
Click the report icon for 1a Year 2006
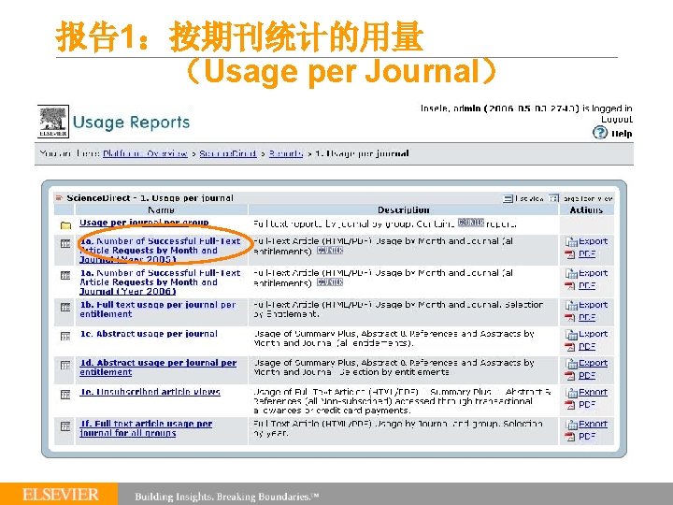[x=65, y=275]
